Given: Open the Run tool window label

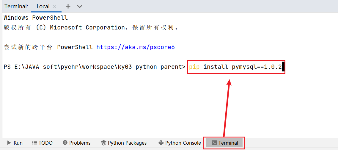Looking at the screenshot, I should 18,143.
